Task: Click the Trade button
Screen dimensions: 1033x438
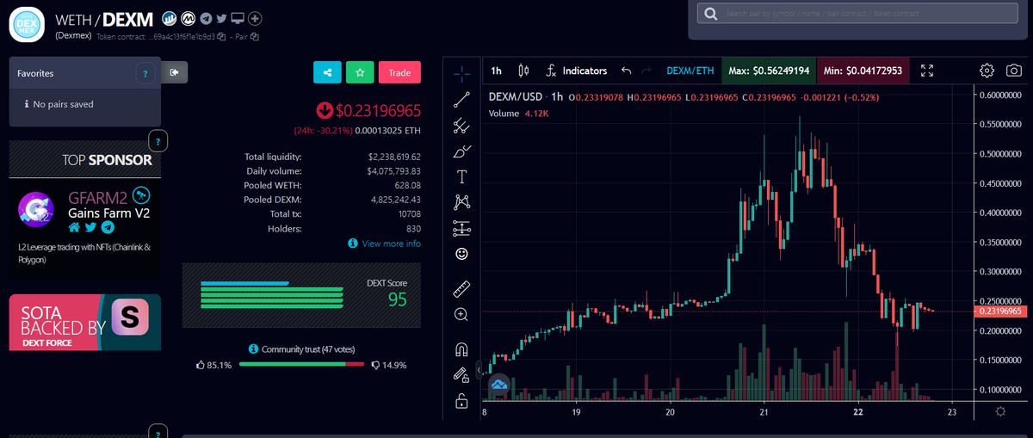Action: (399, 72)
